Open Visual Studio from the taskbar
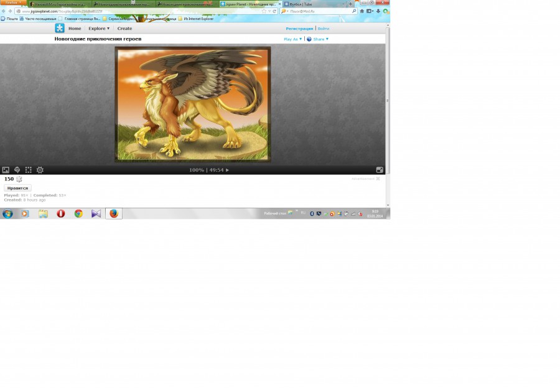This screenshot has width=560, height=388. [x=96, y=213]
